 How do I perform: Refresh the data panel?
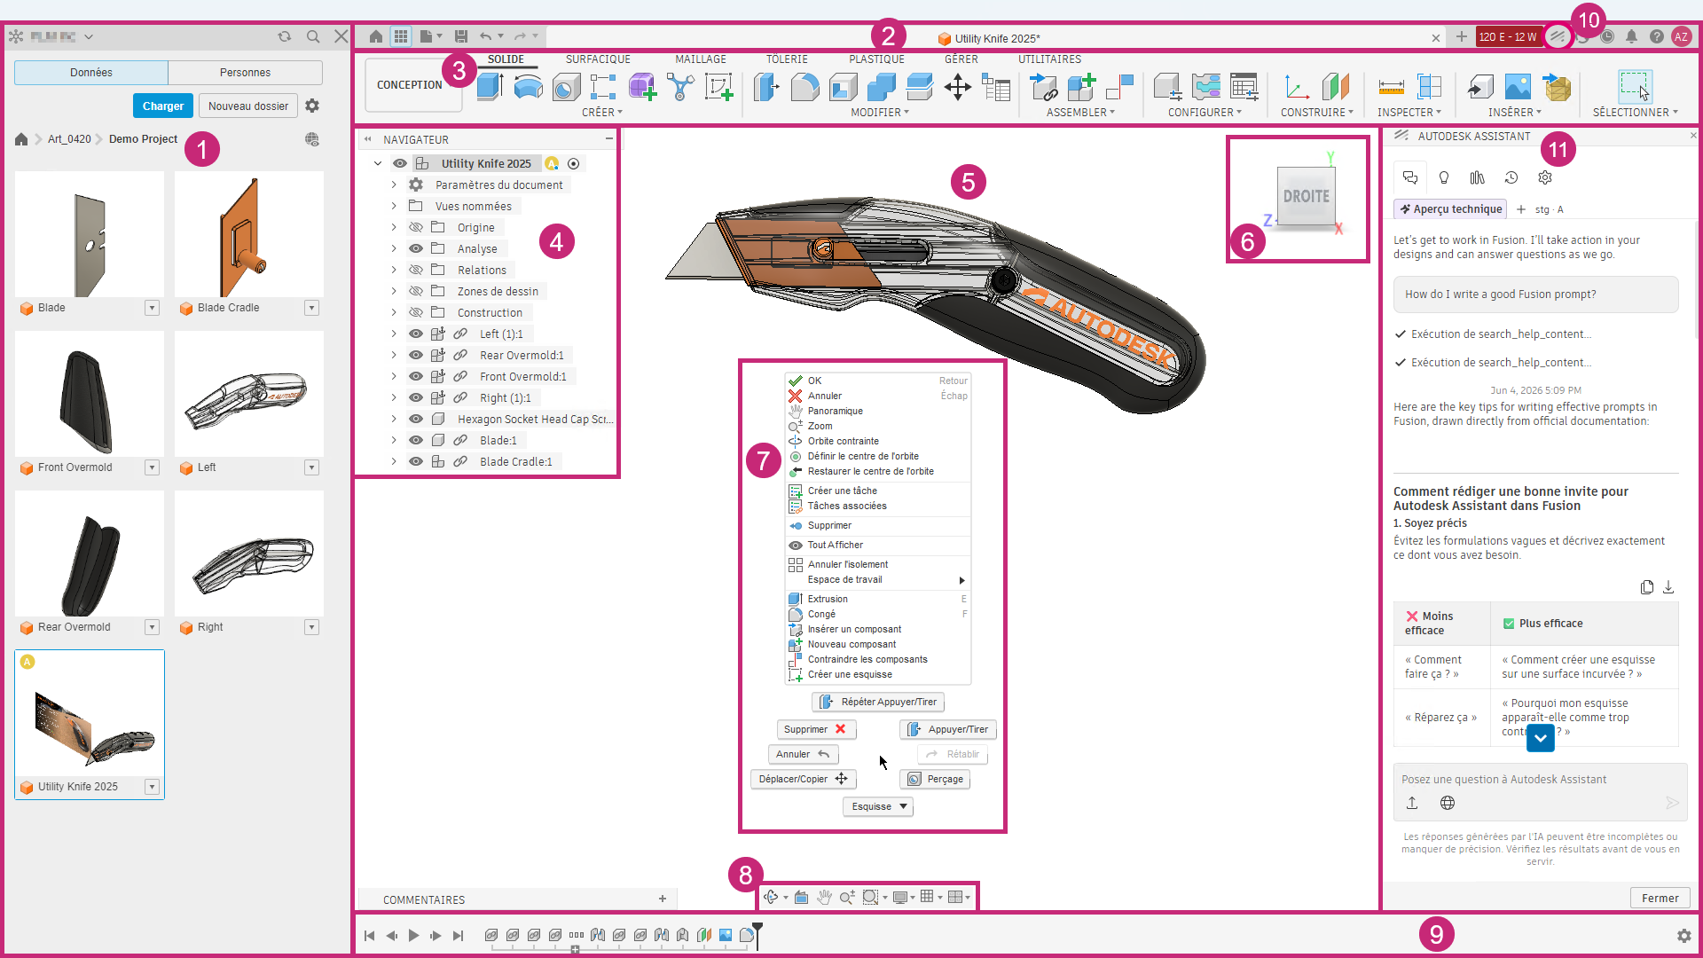tap(285, 36)
